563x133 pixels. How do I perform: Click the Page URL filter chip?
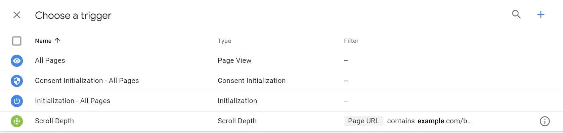click(363, 121)
